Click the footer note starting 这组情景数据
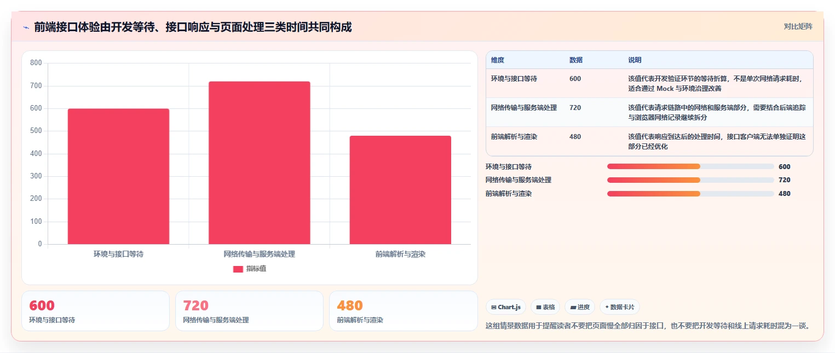 (647, 326)
